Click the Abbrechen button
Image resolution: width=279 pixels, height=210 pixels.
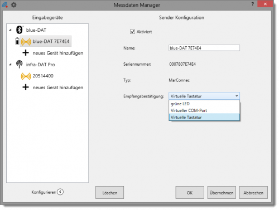pos(253,193)
